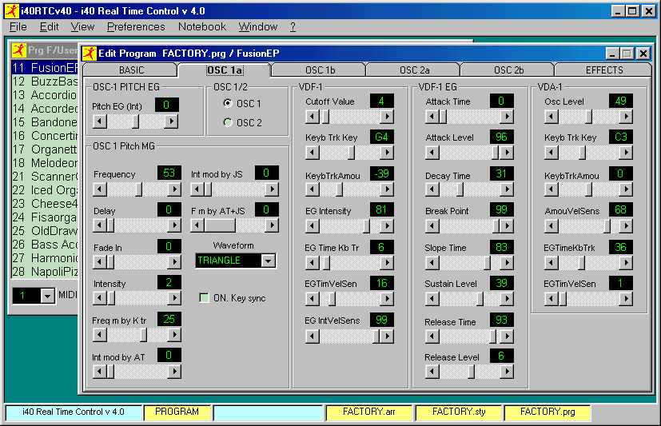Image resolution: width=661 pixels, height=426 pixels.
Task: Click right arrow of Osc Level slider
Action: pyautogui.click(x=626, y=117)
